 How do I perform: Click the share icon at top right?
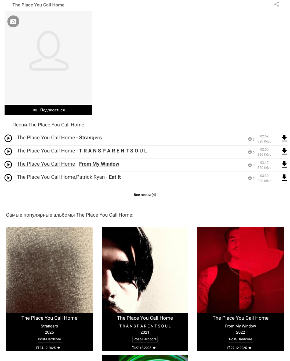[x=276, y=4]
